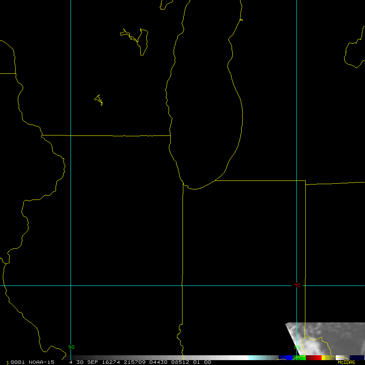Select the 30 SEP date text
Viewport: 365px width, 365px height.
tap(87, 362)
